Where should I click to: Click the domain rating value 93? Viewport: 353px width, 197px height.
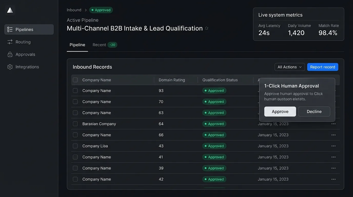pyautogui.click(x=161, y=91)
